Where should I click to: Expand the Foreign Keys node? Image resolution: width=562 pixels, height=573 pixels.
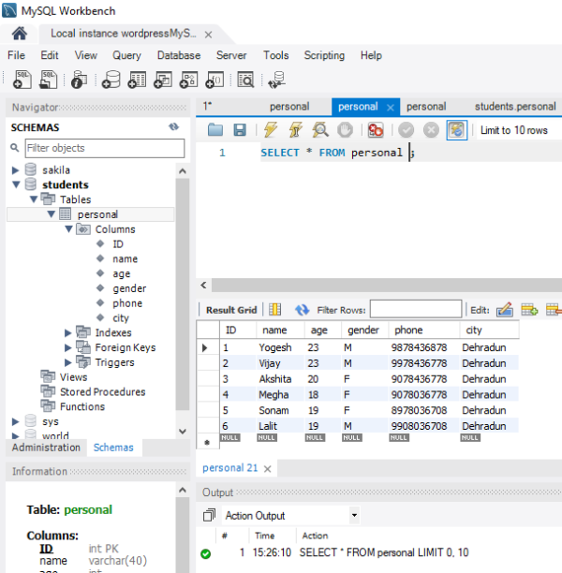pos(68,348)
